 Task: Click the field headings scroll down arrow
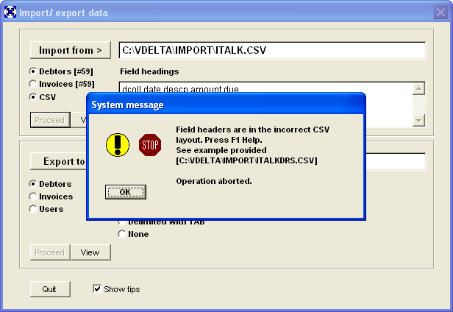418,120
